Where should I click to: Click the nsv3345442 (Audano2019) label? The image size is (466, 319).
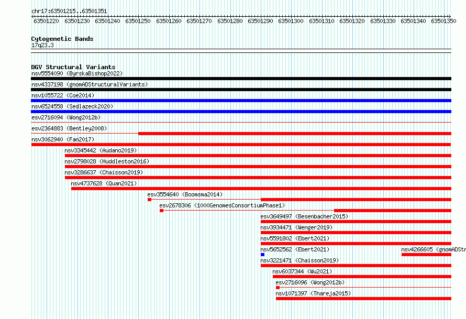click(101, 150)
